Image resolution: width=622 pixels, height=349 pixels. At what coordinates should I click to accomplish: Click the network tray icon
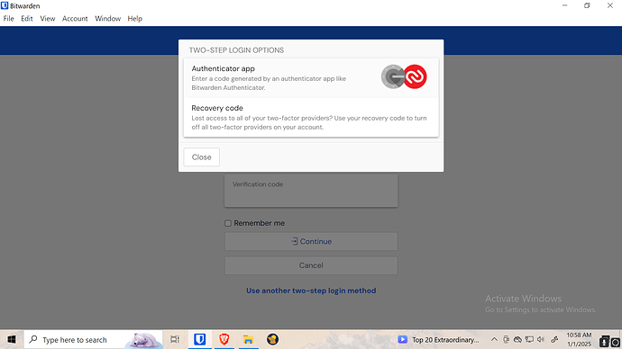pos(529,339)
